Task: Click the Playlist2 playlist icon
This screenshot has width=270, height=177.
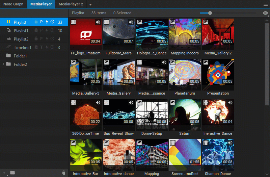Action: click(x=8, y=39)
